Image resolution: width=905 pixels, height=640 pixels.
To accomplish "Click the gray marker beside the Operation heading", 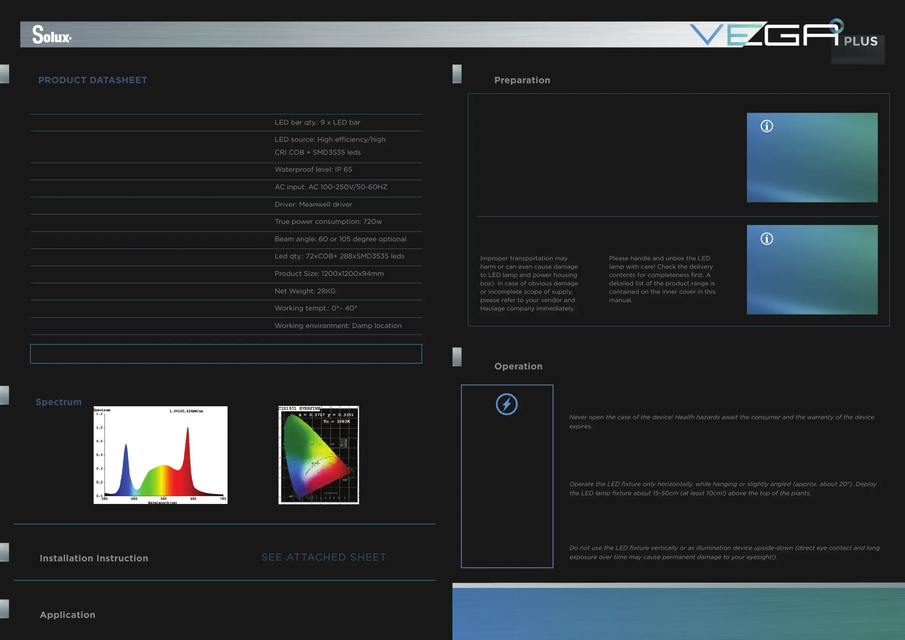I will pyautogui.click(x=457, y=357).
